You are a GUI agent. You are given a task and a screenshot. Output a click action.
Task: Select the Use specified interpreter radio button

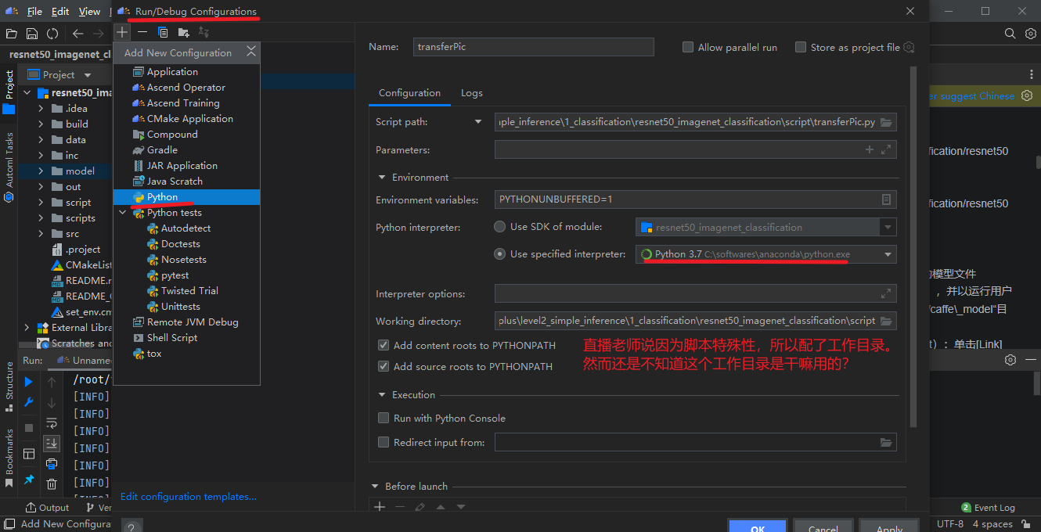499,253
